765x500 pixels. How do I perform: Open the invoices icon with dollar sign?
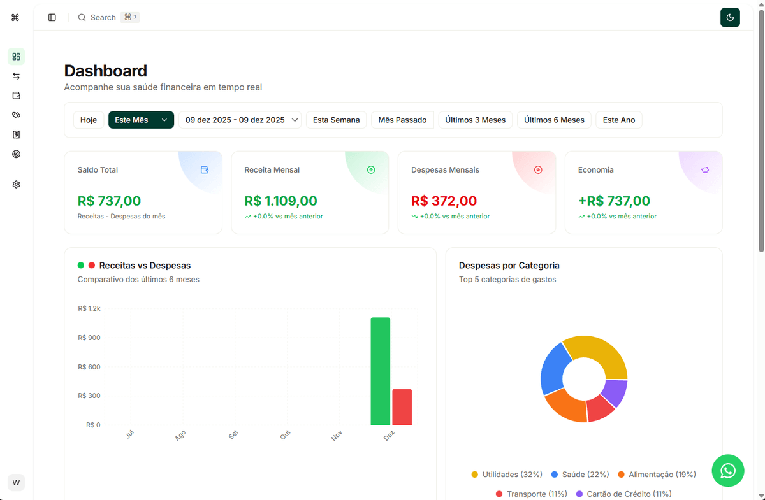coord(16,134)
